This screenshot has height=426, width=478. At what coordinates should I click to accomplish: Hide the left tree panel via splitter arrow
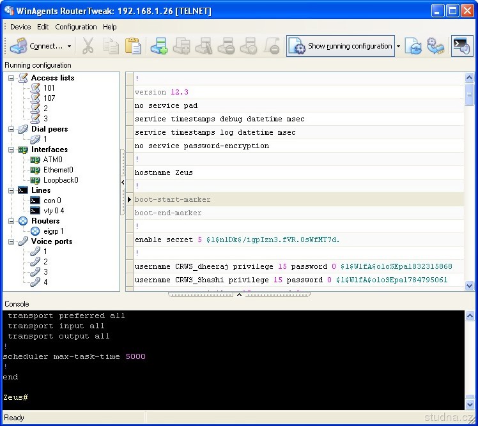(x=123, y=182)
